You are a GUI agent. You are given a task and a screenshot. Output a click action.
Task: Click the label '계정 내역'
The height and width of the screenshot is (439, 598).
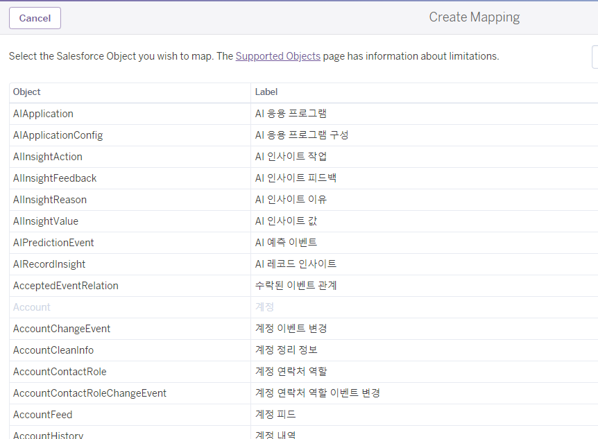pos(275,435)
